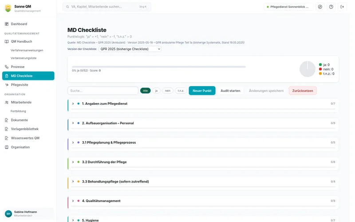The height and width of the screenshot is (222, 355).
Task: Open Mitarbeitende page
Action: point(28,103)
